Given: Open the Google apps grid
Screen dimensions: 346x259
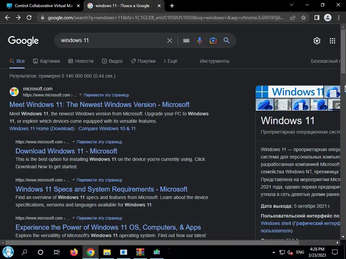Looking at the screenshot, I should [x=332, y=41].
